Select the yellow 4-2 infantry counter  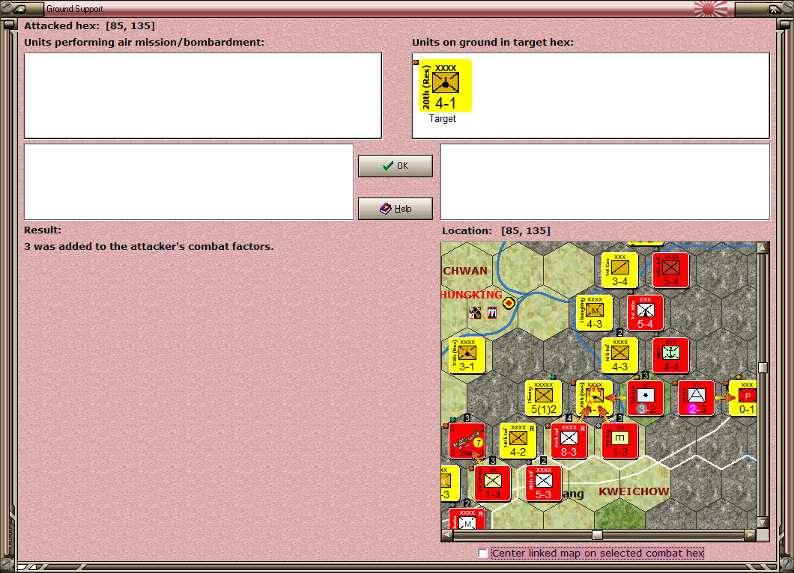518,441
